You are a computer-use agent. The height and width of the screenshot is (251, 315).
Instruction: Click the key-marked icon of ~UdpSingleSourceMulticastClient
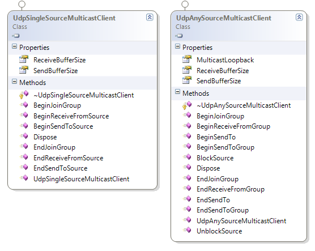[x=24, y=95]
